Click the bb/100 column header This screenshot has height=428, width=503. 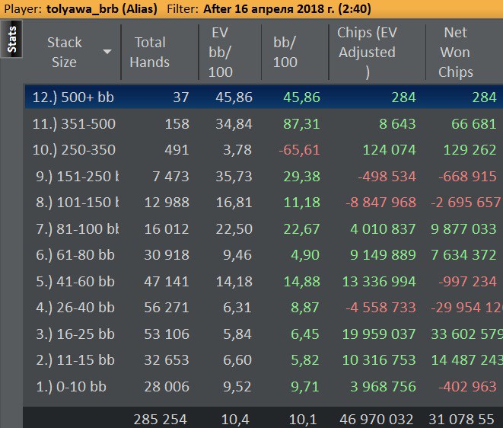[285, 52]
